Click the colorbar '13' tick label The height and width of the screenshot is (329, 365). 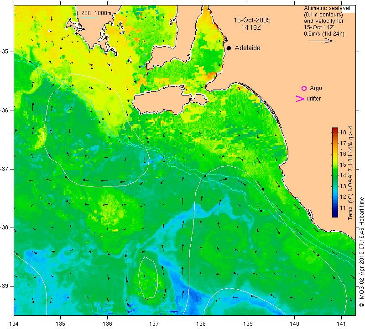pyautogui.click(x=343, y=186)
